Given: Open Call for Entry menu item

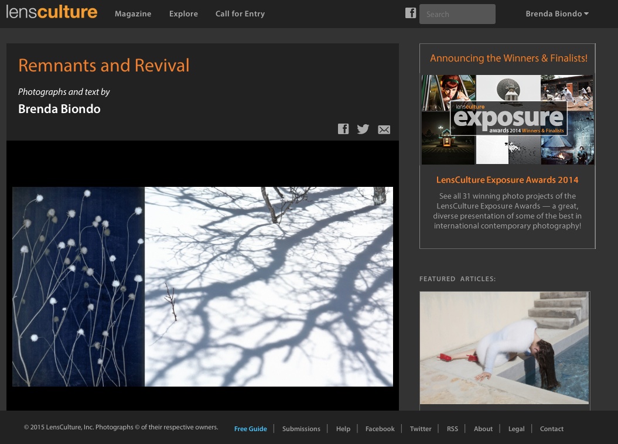Looking at the screenshot, I should 240,14.
